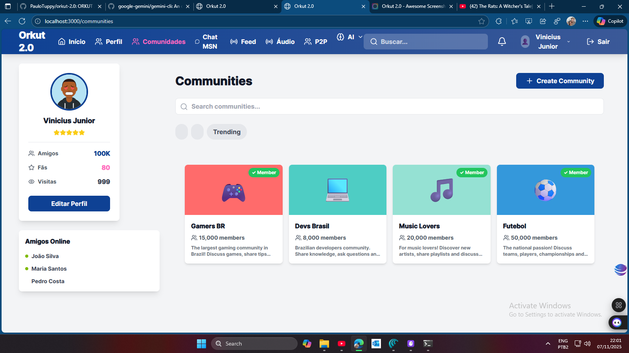Select the Trending filter chip

(227, 132)
